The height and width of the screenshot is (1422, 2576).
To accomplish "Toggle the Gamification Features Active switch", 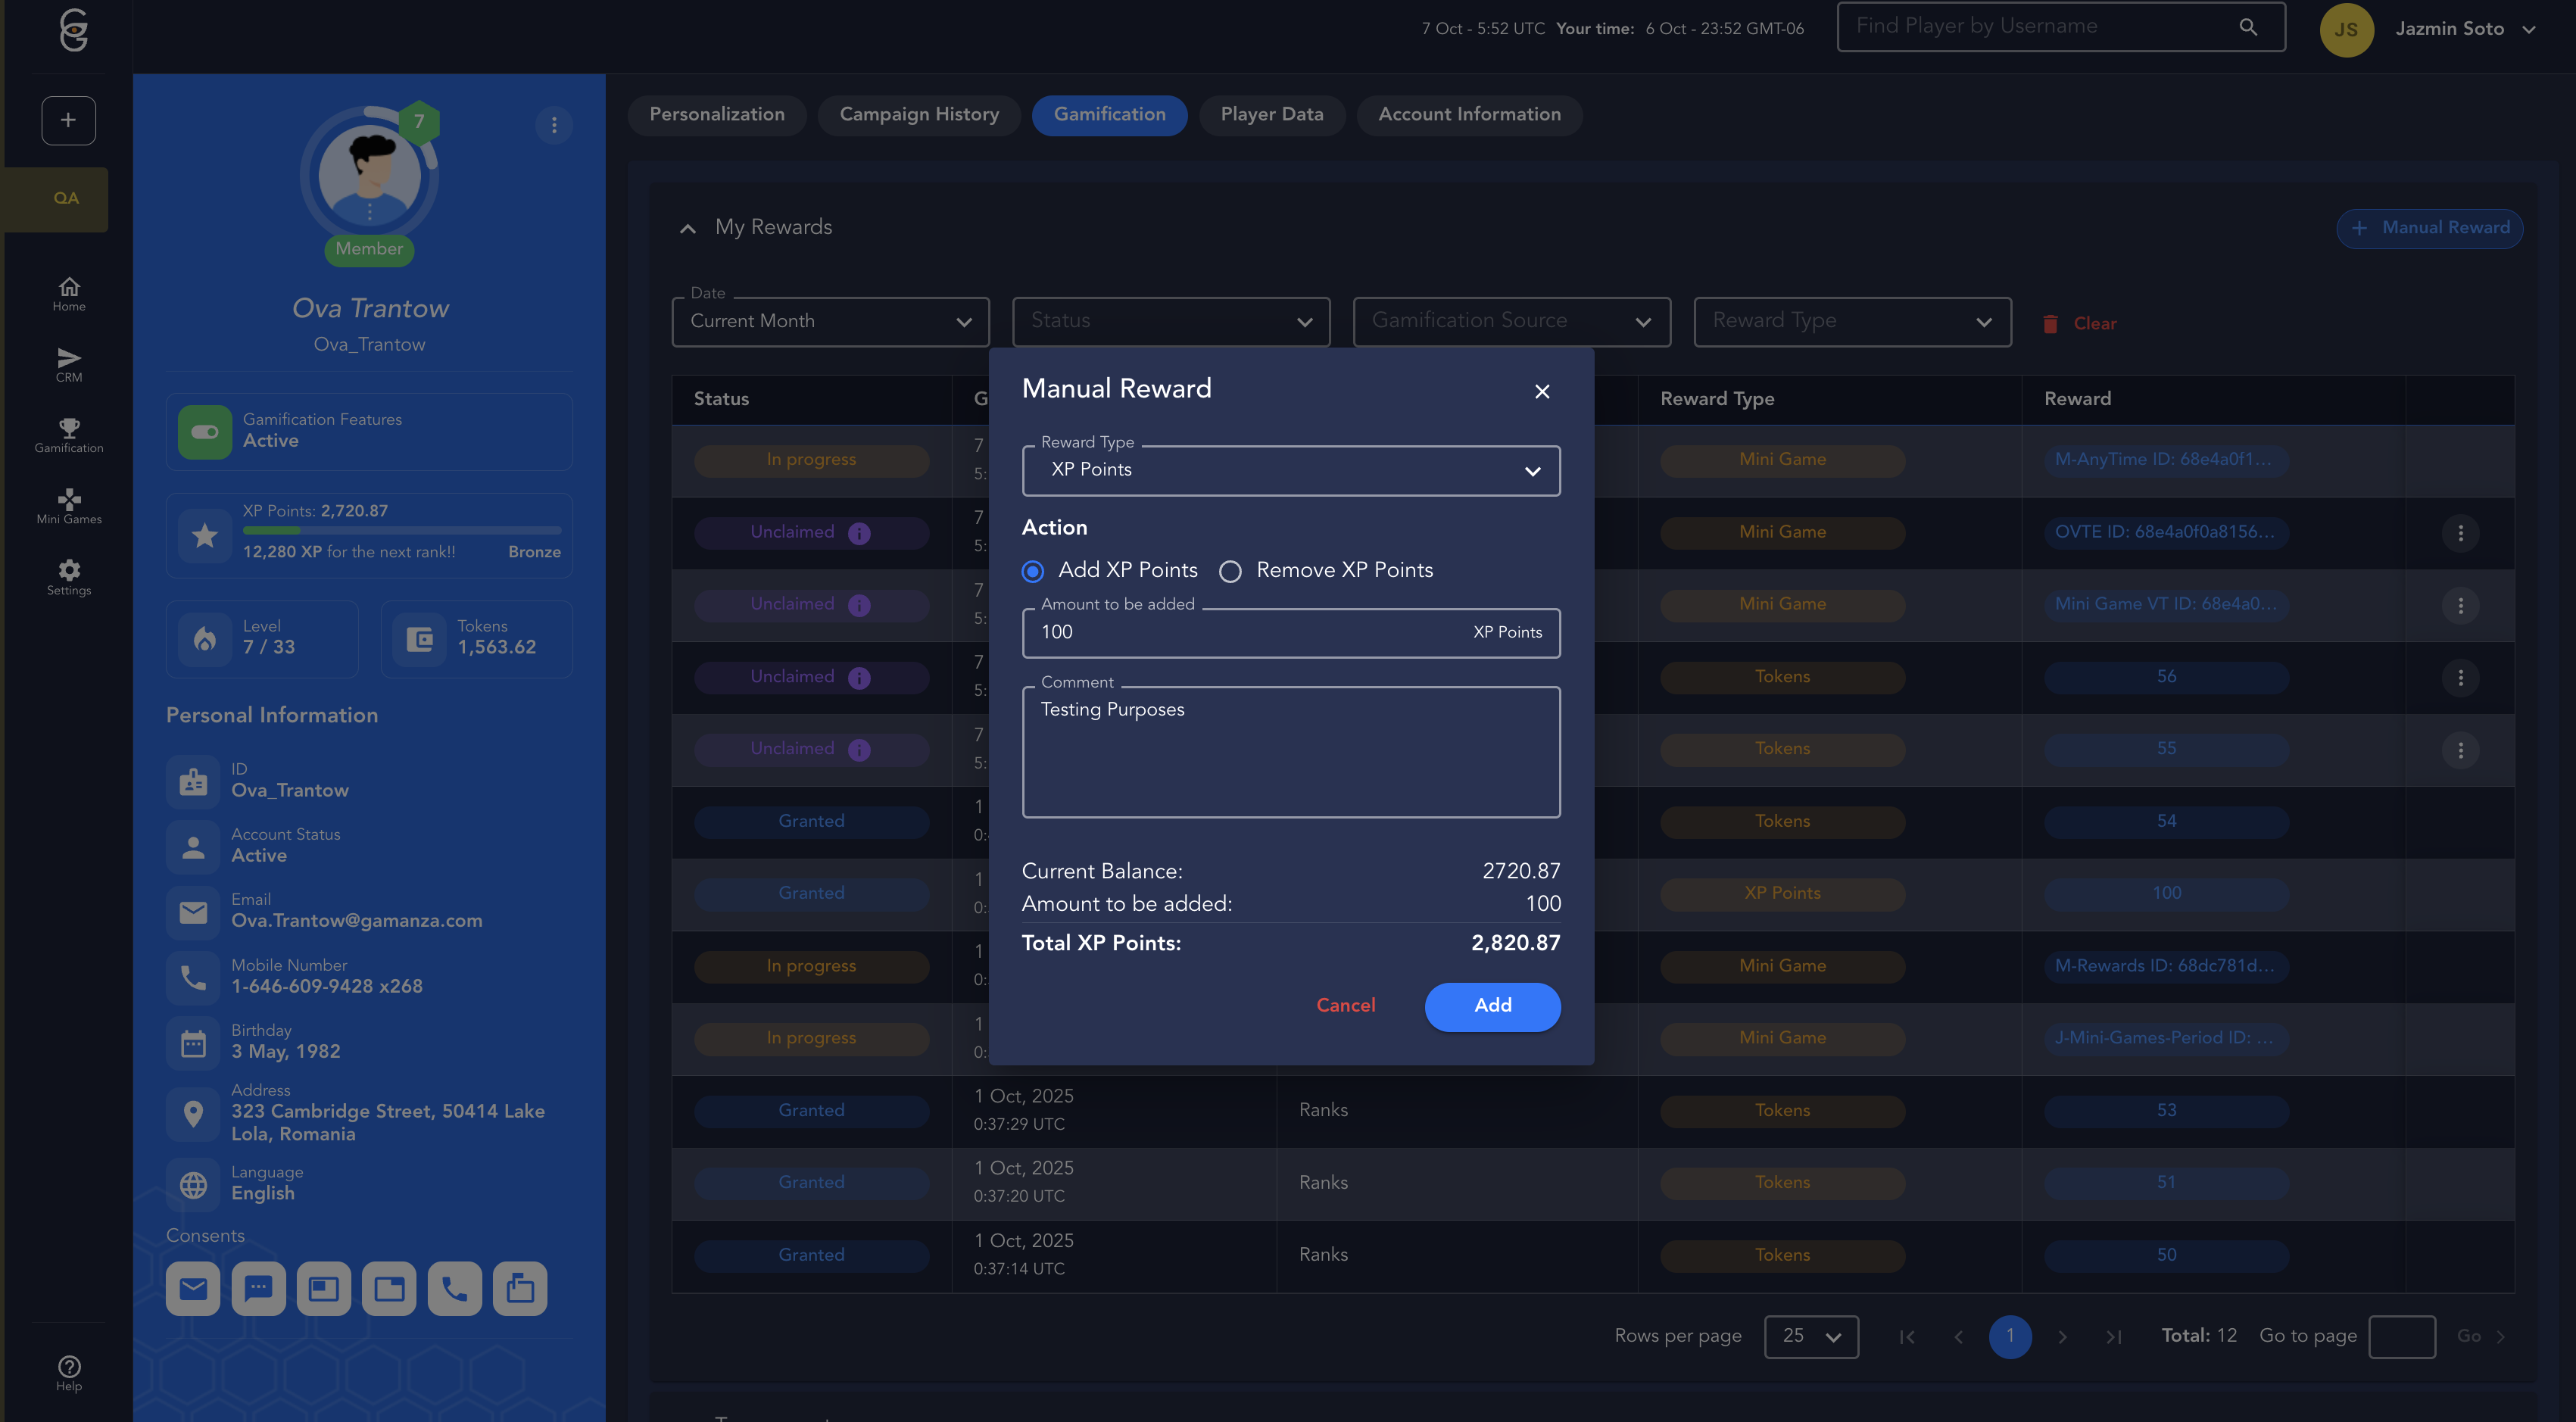I will 205,432.
